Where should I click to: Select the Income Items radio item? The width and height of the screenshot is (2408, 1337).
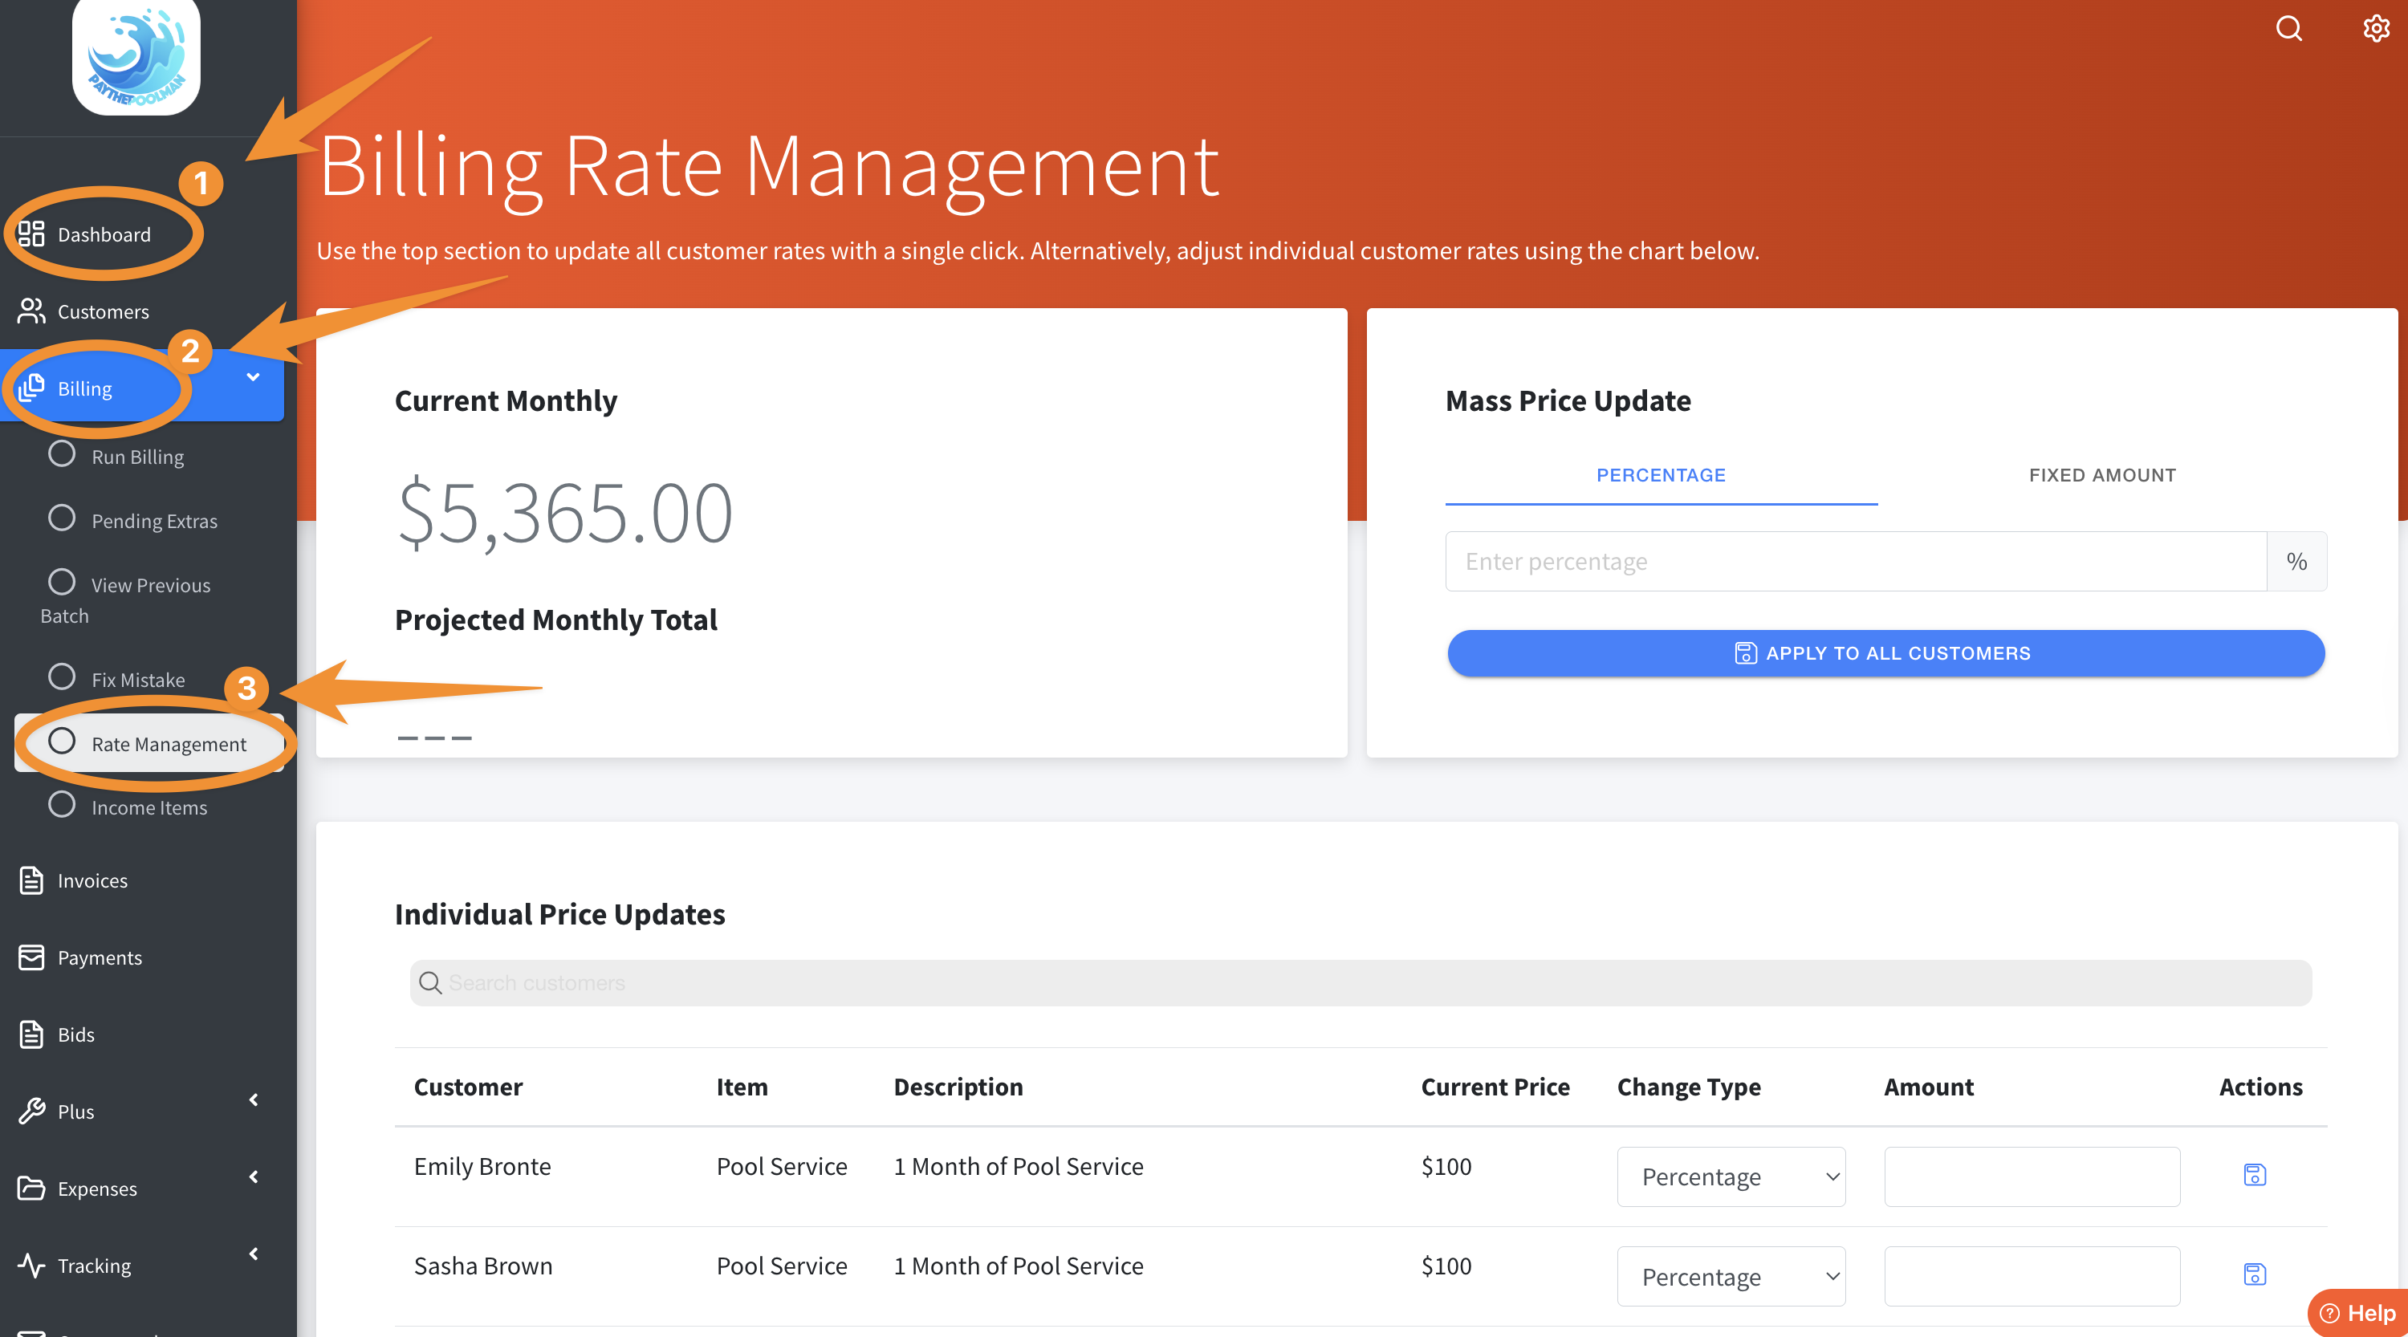pos(148,807)
